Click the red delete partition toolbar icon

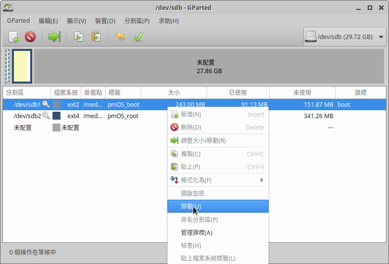[30, 37]
